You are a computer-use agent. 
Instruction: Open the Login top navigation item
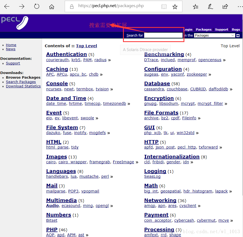pos(188,29)
